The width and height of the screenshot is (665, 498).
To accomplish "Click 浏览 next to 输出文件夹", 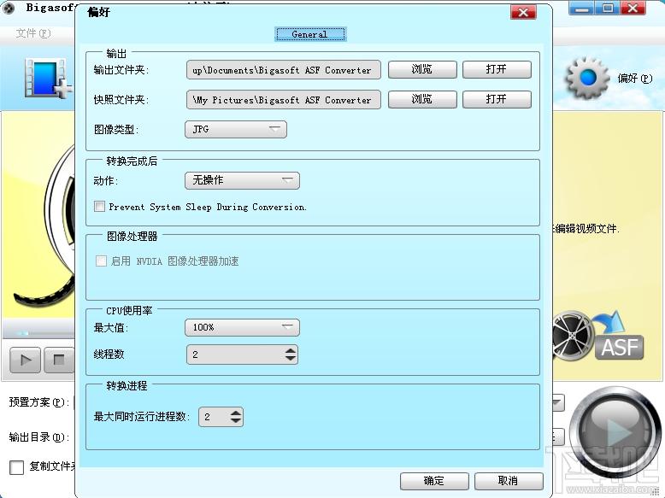I will pyautogui.click(x=422, y=70).
